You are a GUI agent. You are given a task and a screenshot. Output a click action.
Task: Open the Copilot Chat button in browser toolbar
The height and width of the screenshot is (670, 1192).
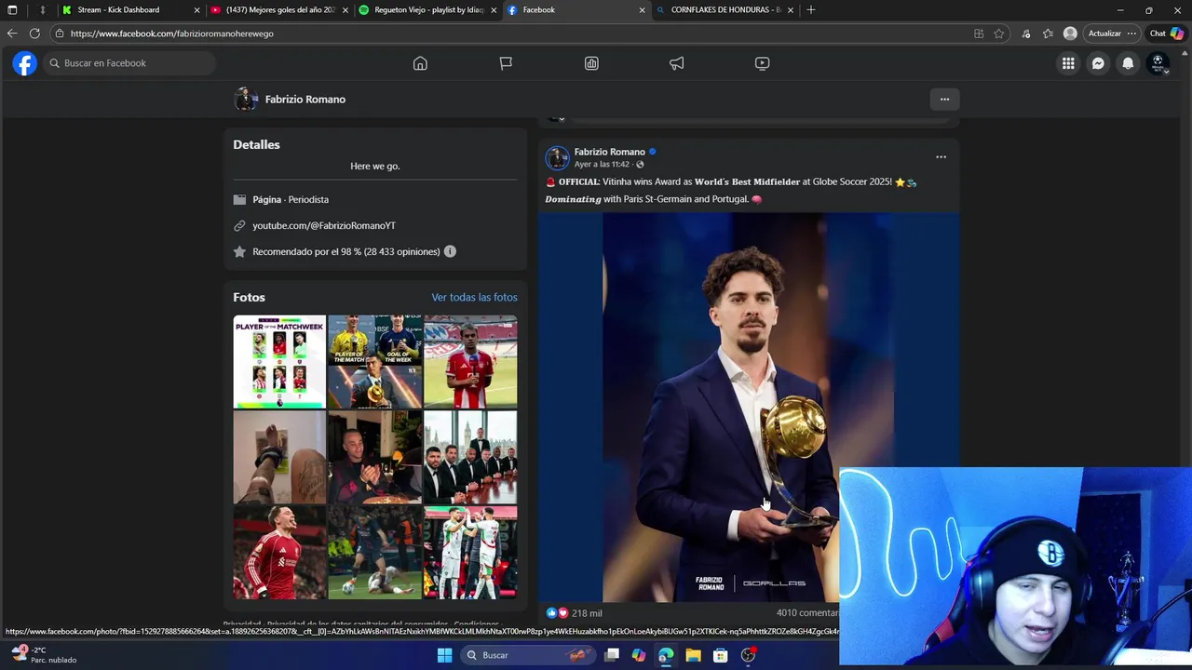[x=1167, y=33]
